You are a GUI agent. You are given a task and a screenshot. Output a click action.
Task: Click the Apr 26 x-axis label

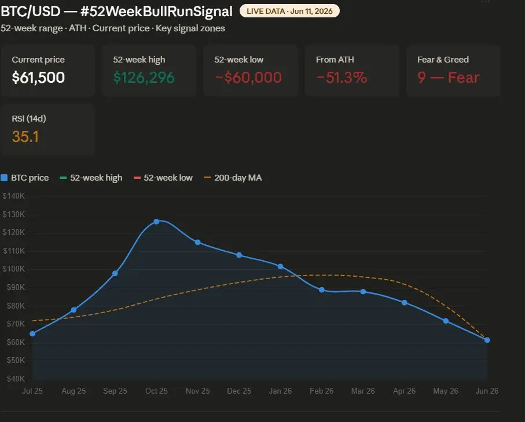pos(404,391)
